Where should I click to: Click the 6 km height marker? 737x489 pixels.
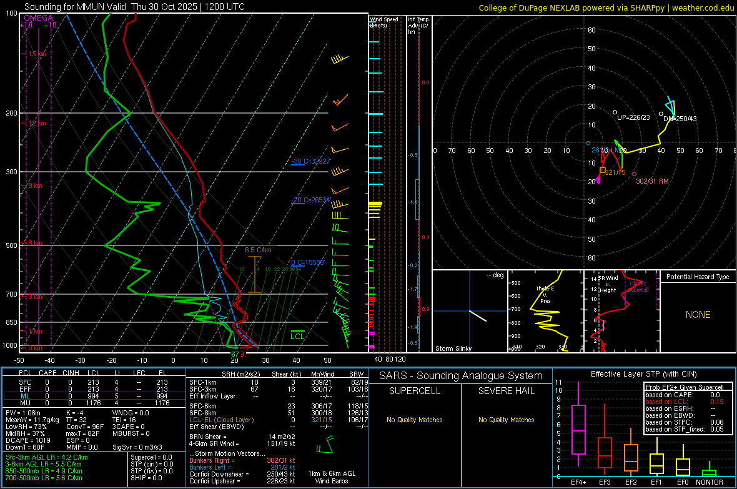point(35,242)
